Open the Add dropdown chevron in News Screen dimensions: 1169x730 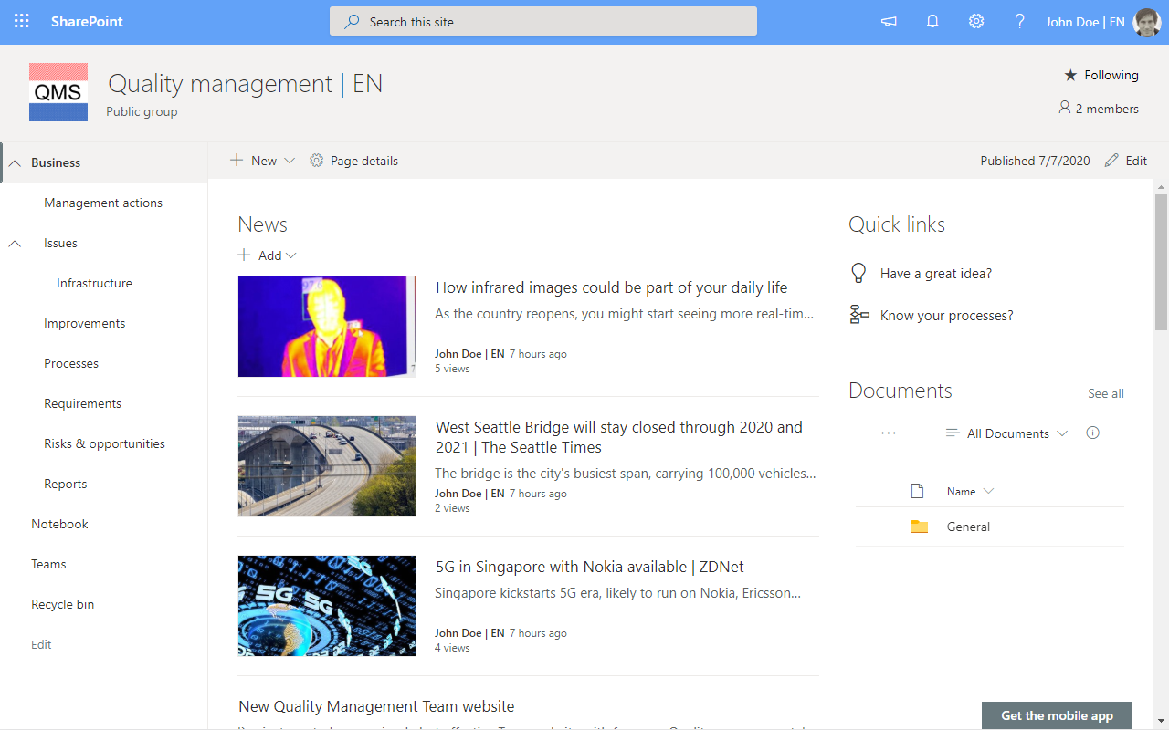click(x=291, y=256)
